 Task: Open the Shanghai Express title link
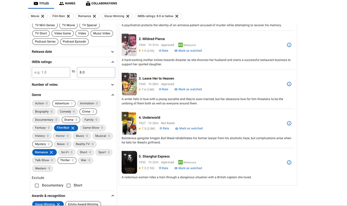[154, 157]
